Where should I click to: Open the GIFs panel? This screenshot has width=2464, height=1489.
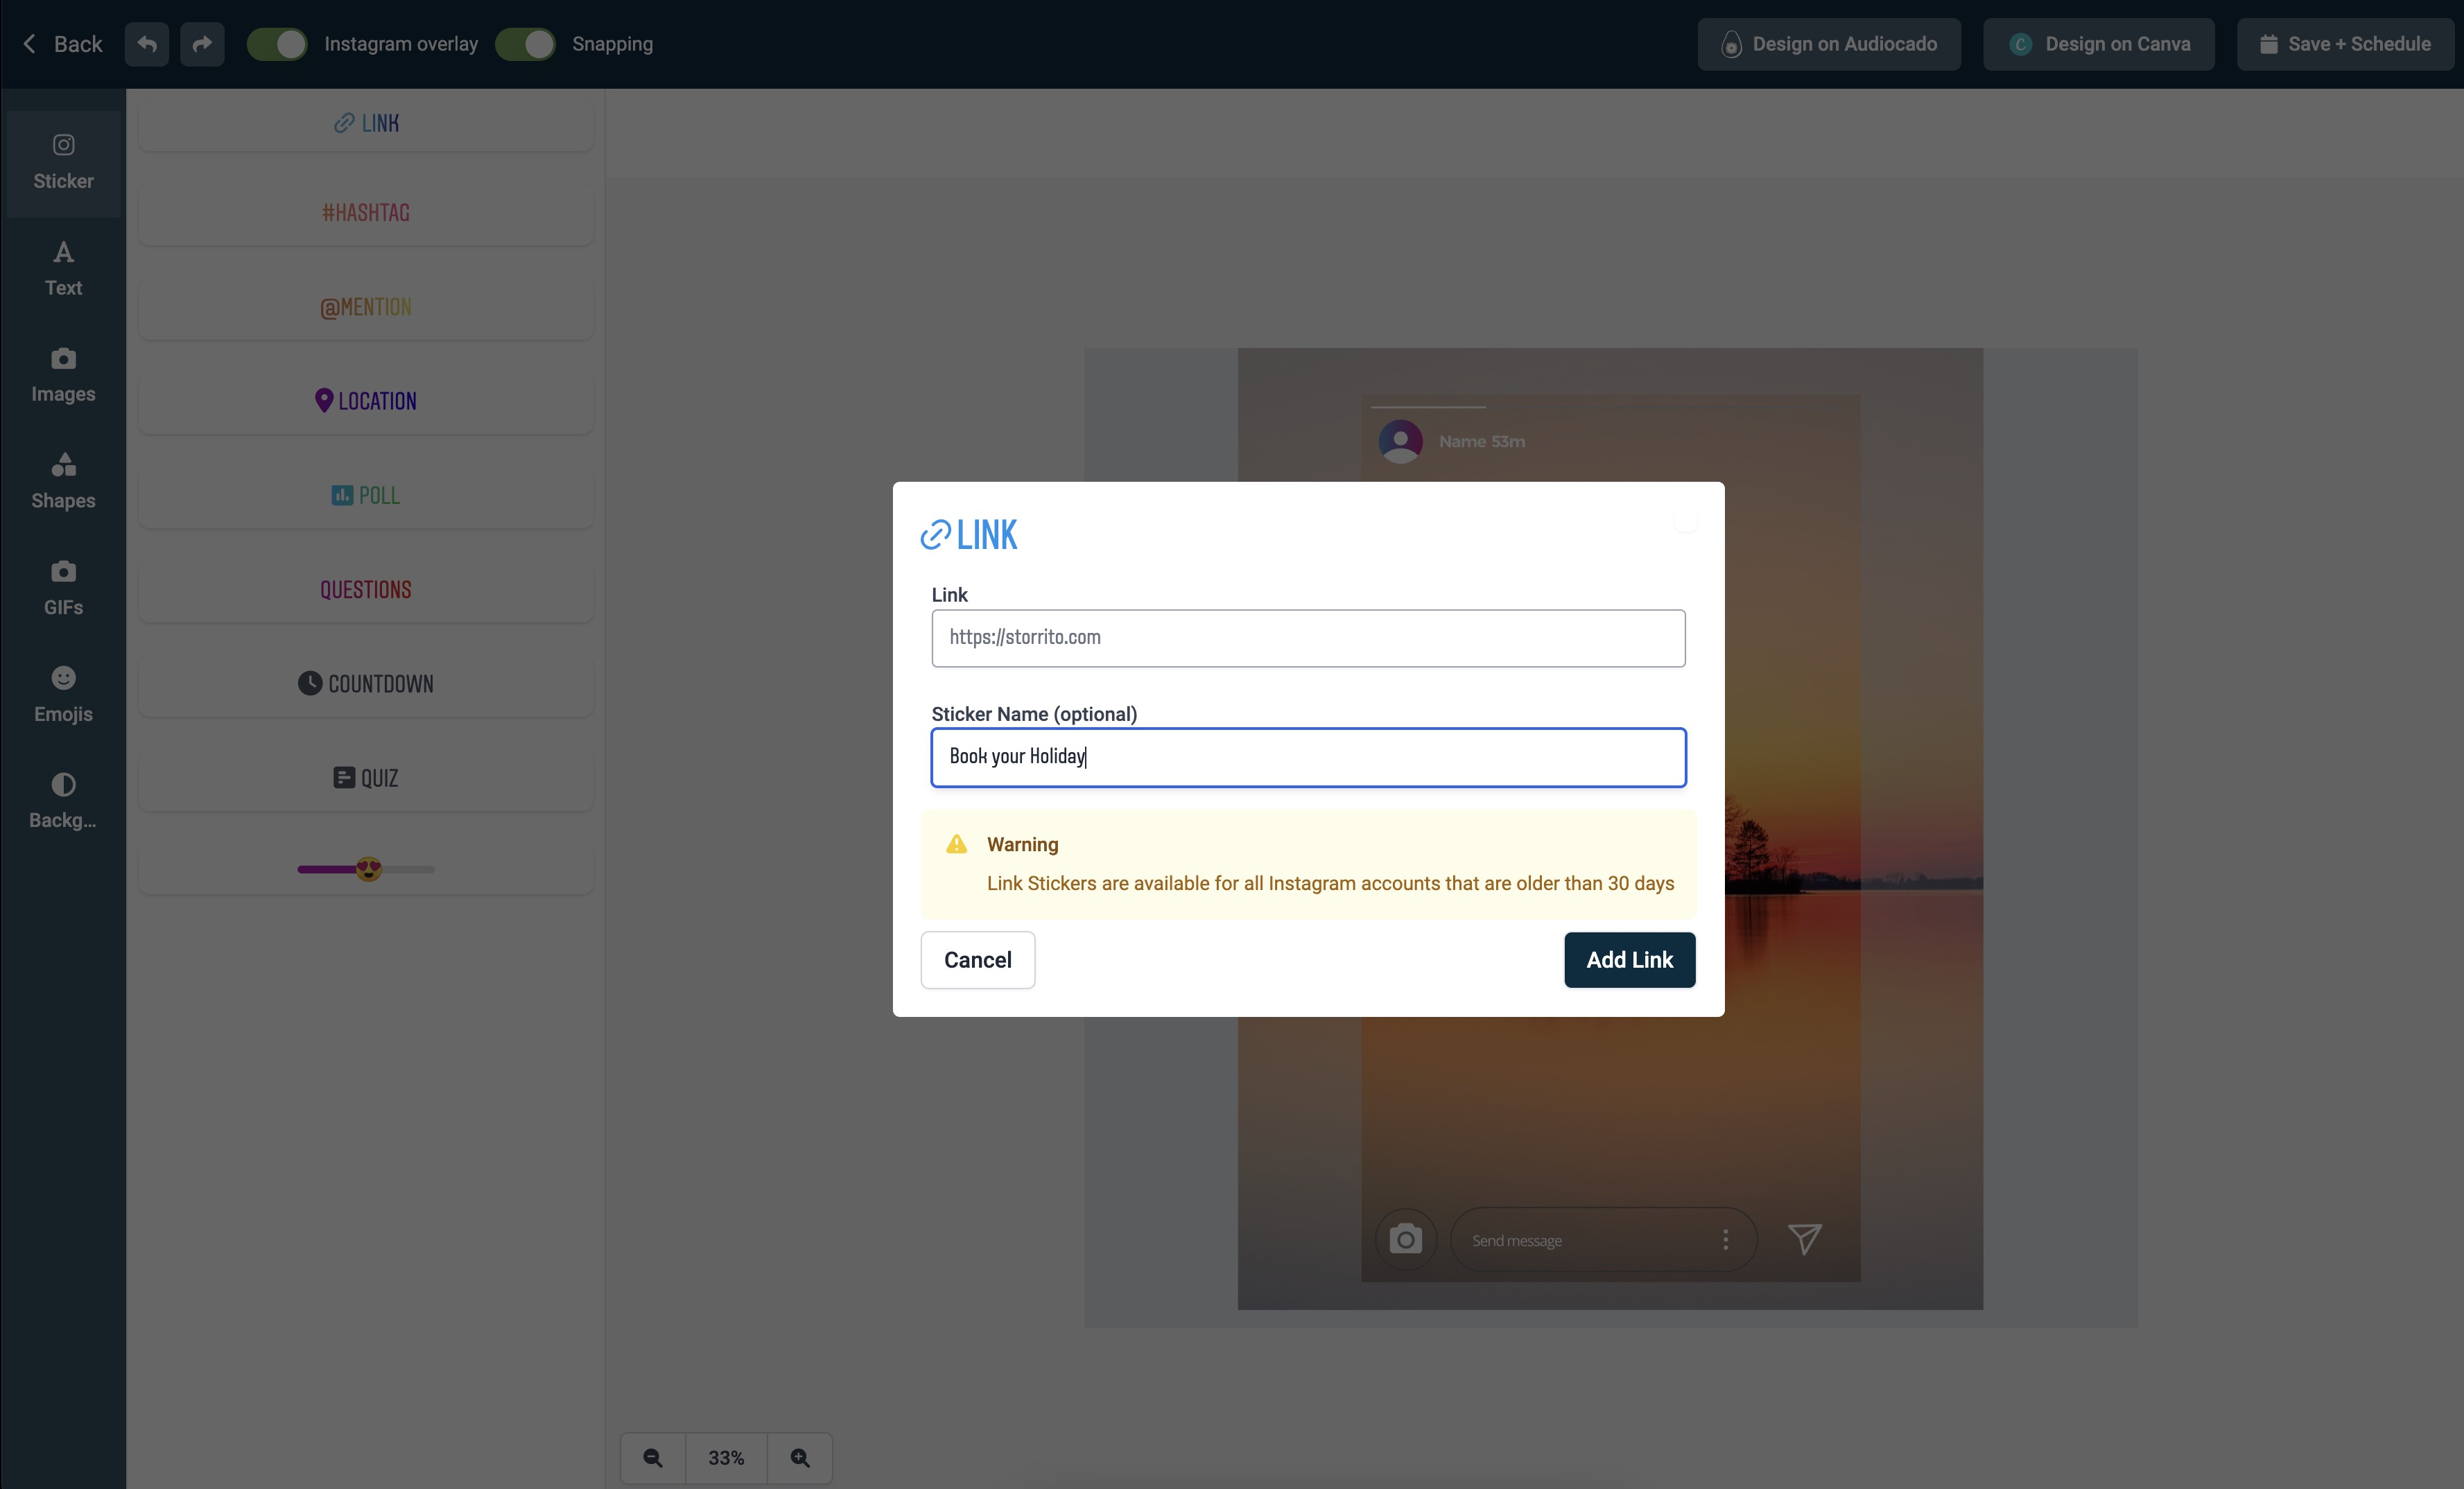[x=62, y=586]
